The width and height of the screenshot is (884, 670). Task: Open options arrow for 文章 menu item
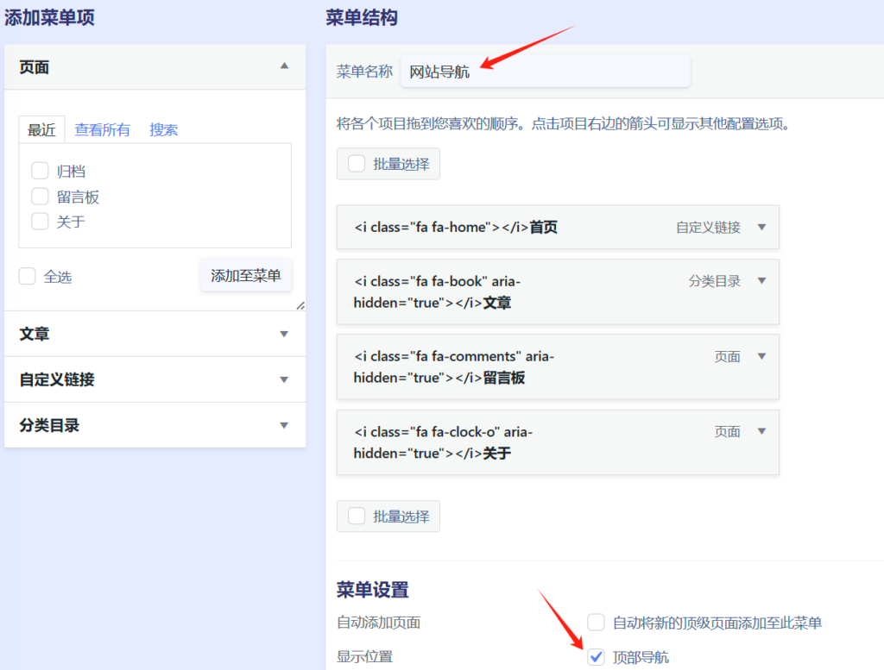point(761,281)
